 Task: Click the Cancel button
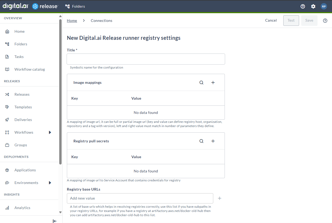pyautogui.click(x=271, y=20)
